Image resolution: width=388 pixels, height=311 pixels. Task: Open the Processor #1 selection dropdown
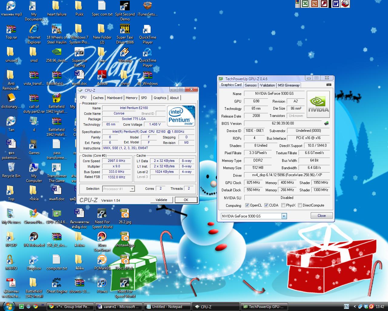click(132, 189)
